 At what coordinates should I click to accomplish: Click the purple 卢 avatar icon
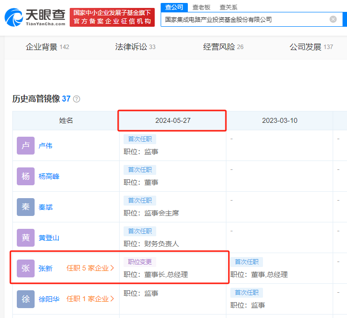tap(26, 146)
